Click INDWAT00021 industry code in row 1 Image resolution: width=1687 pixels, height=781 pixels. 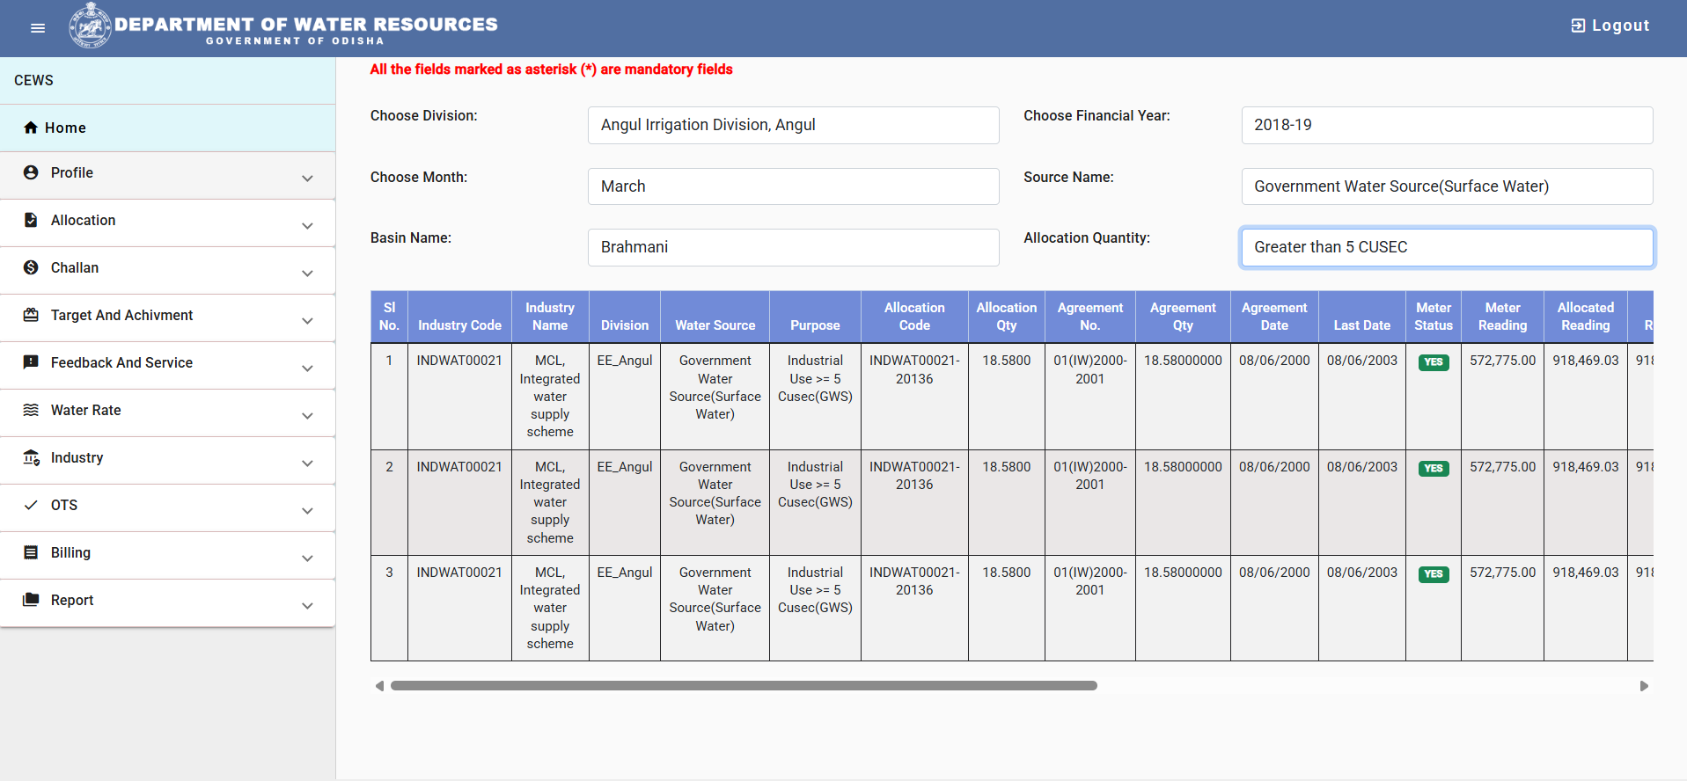[459, 361]
